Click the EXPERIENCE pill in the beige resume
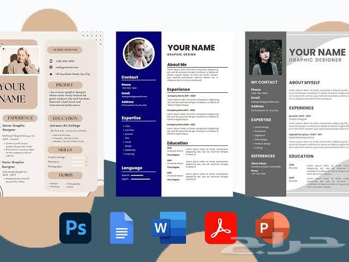Image resolution: width=349 pixels, height=262 pixels. click(20, 118)
